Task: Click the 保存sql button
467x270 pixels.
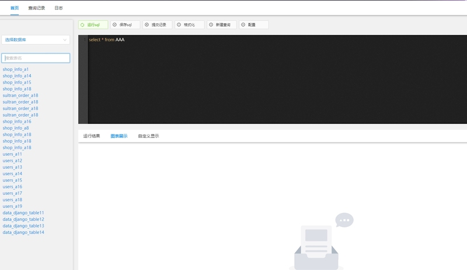Action: pos(125,24)
